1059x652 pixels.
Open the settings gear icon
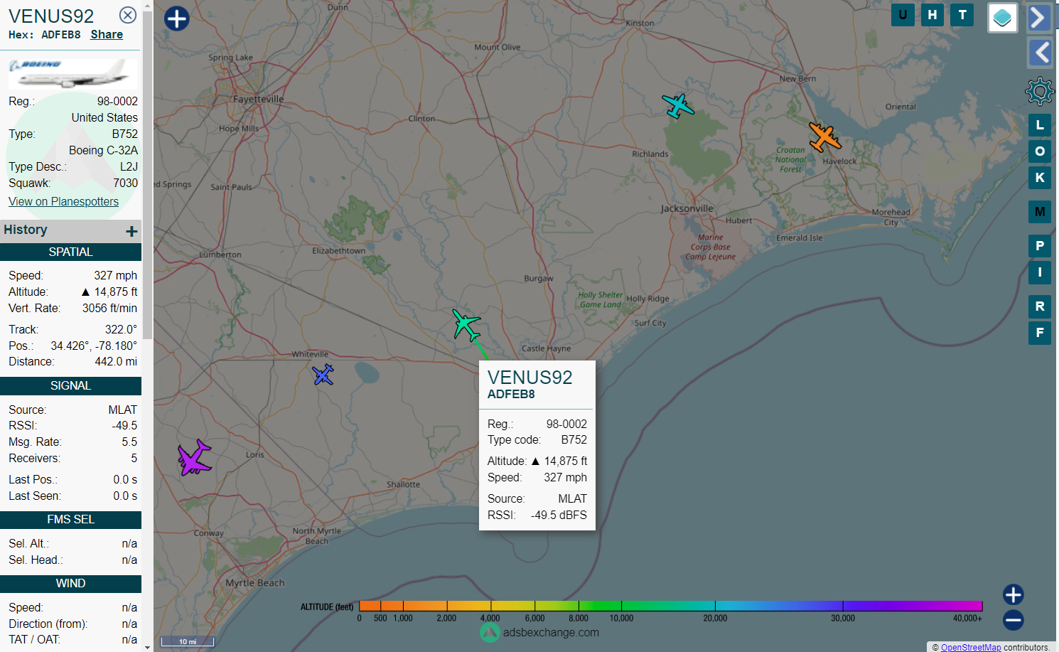[x=1039, y=91]
